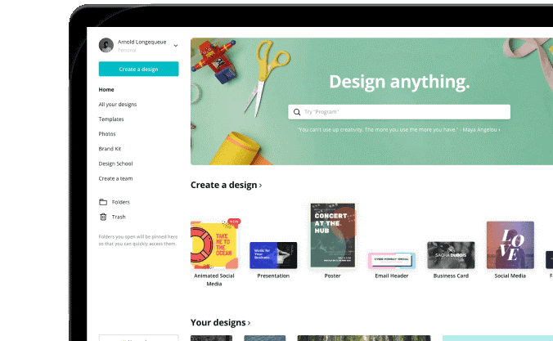Focus the Try "Program" search field

click(x=399, y=112)
